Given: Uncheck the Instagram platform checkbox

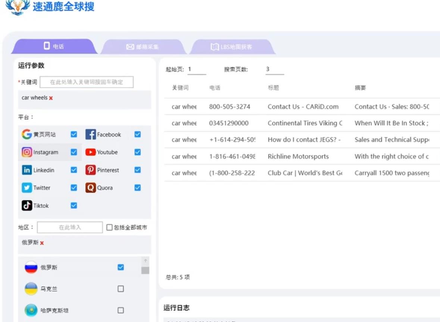Looking at the screenshot, I should [x=74, y=152].
